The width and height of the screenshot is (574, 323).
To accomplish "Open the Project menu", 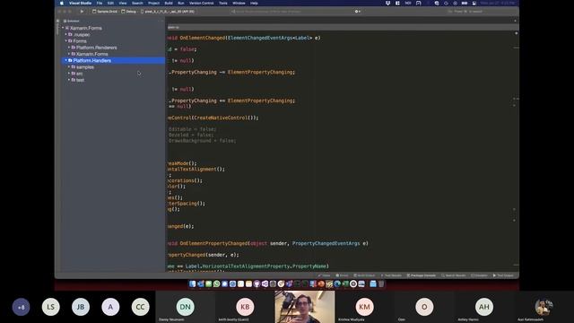I will (x=153, y=3).
